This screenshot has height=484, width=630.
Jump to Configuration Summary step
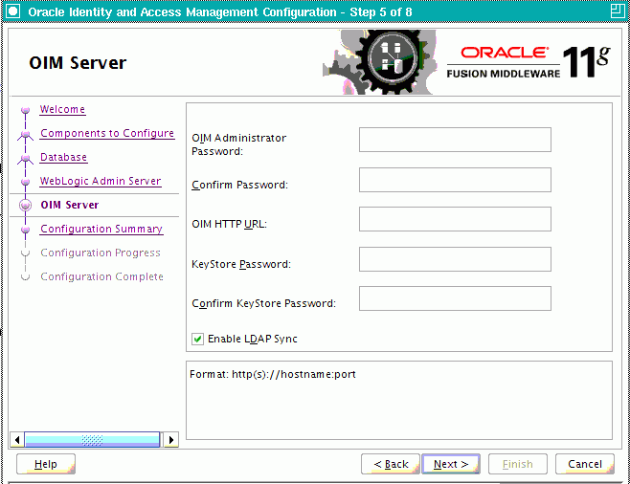pyautogui.click(x=101, y=229)
